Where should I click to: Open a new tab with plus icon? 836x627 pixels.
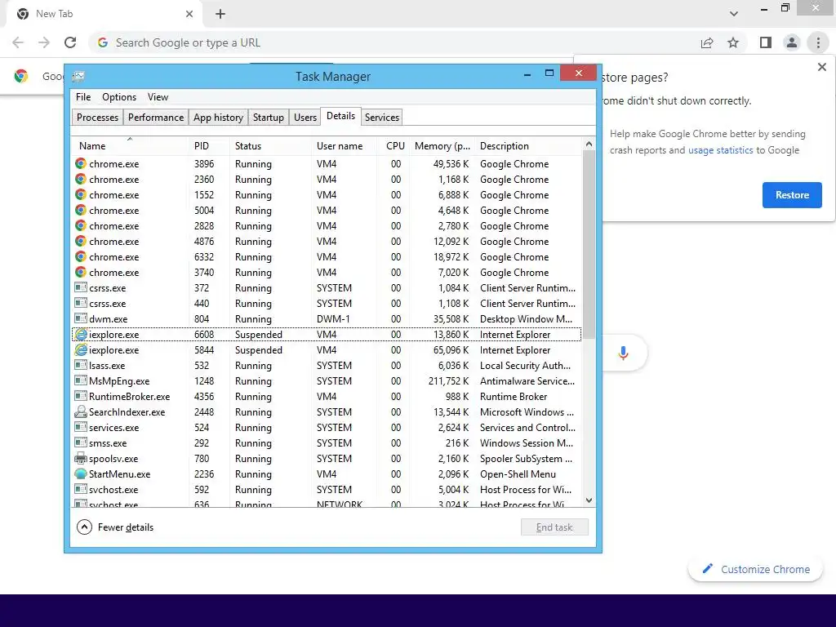pyautogui.click(x=220, y=14)
